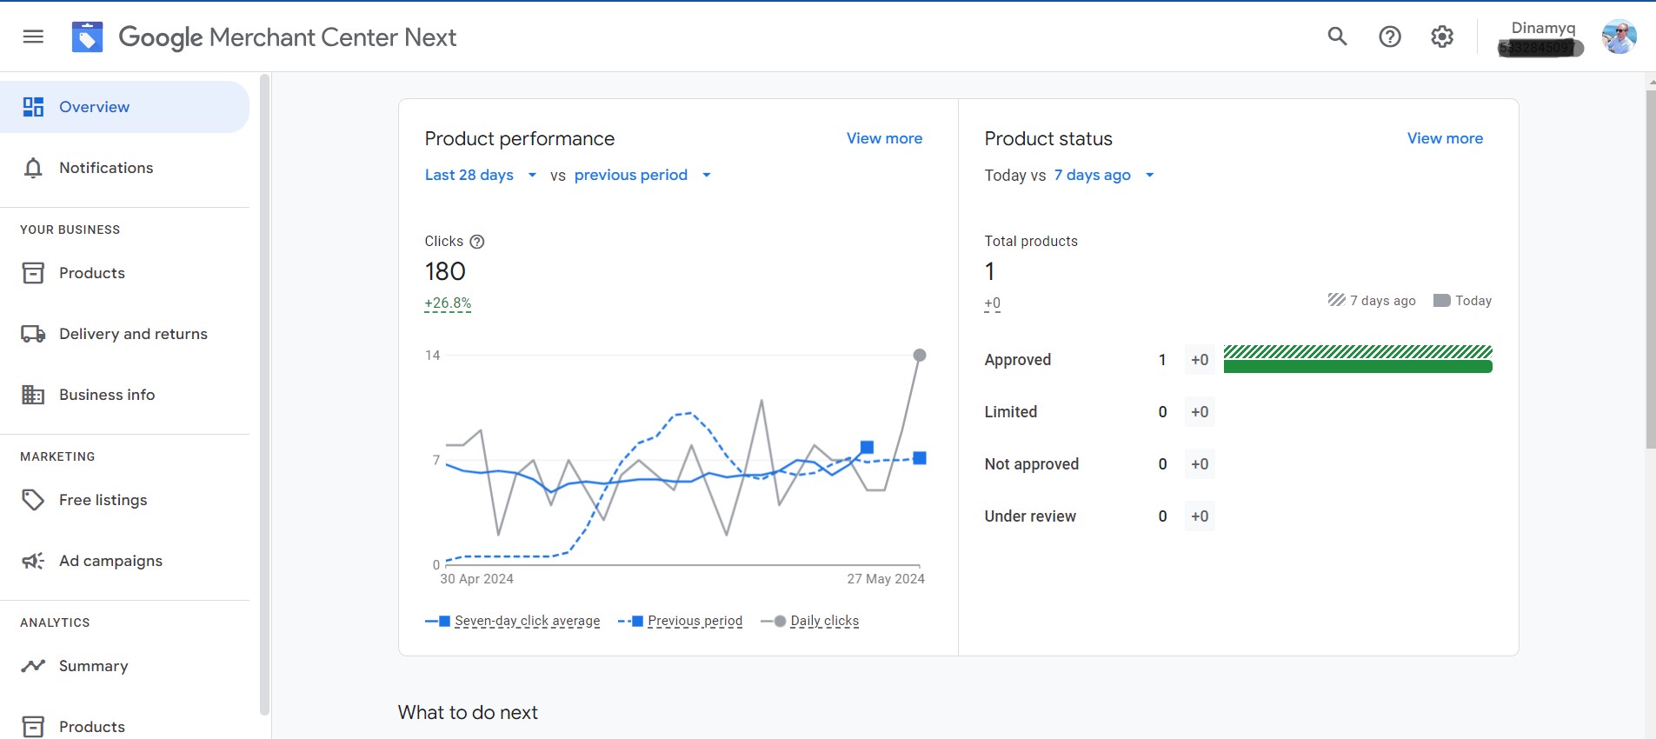Click the account profile avatar
1656x739 pixels.
[1619, 37]
